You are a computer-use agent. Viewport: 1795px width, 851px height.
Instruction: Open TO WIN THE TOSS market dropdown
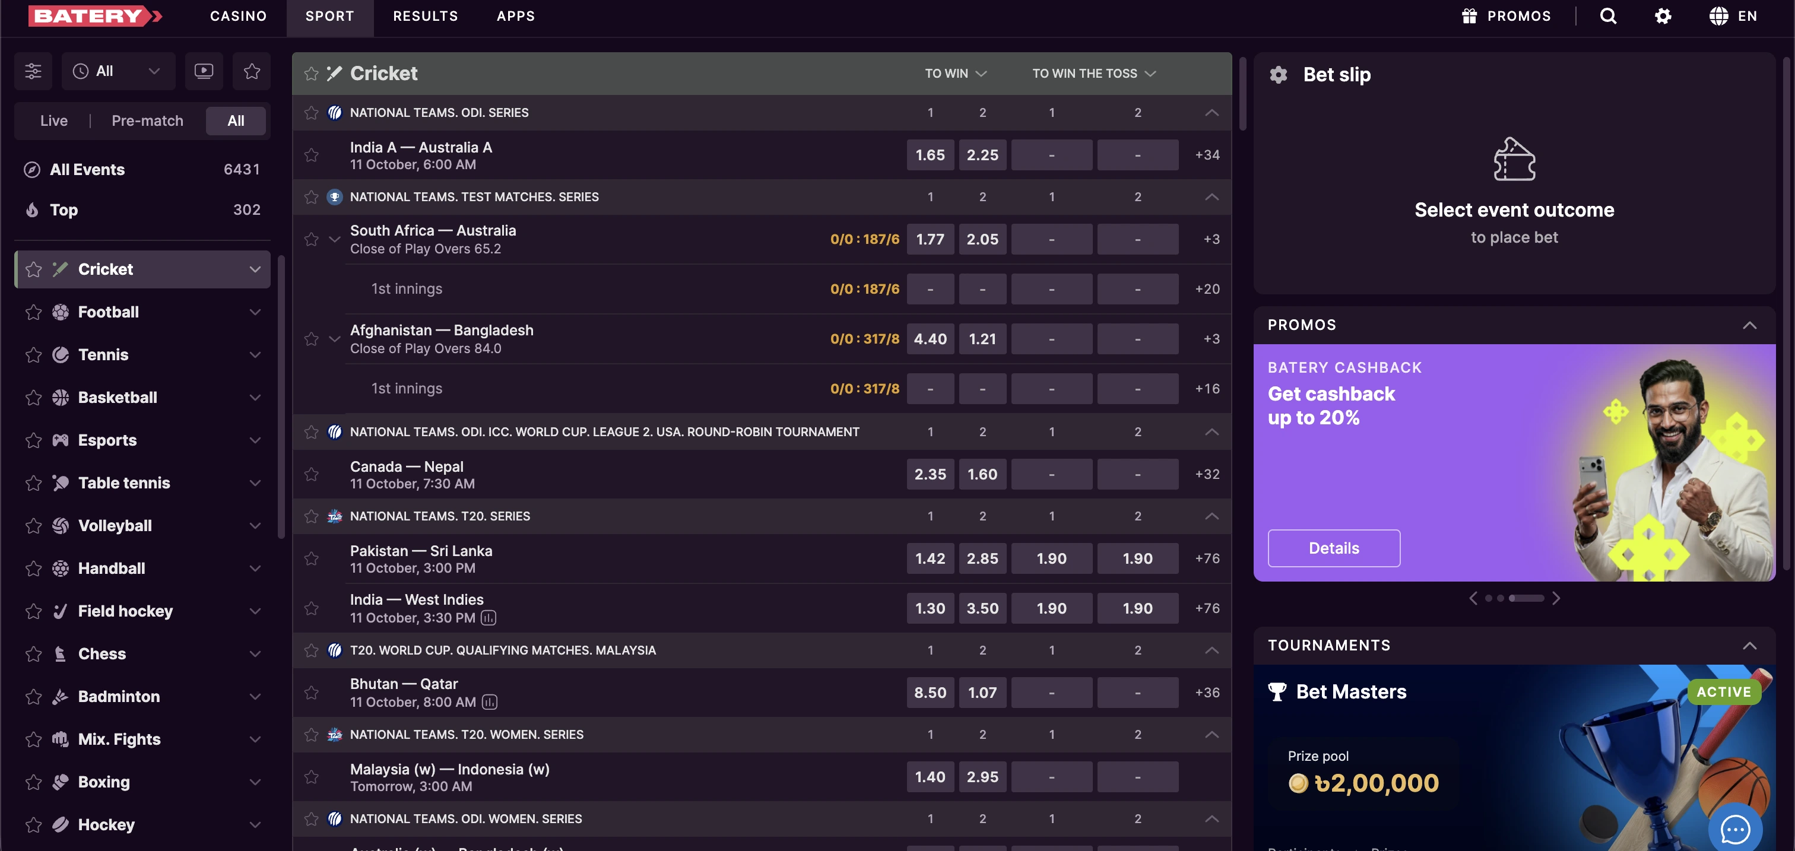1094,73
